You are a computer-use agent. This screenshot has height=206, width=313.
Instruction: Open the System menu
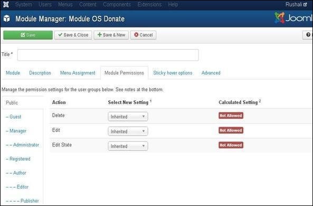point(24,4)
